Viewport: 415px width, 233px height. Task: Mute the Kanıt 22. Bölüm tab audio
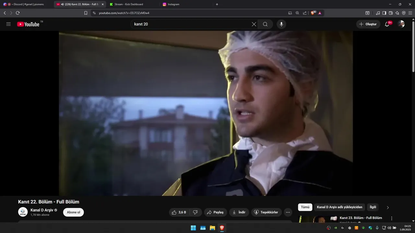(62, 4)
